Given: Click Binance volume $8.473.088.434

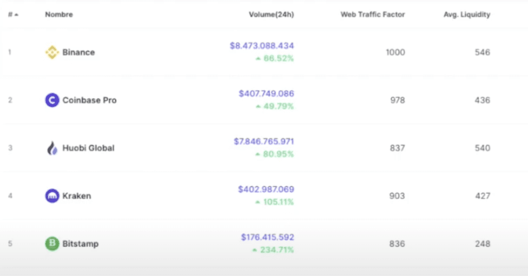Looking at the screenshot, I should point(261,45).
